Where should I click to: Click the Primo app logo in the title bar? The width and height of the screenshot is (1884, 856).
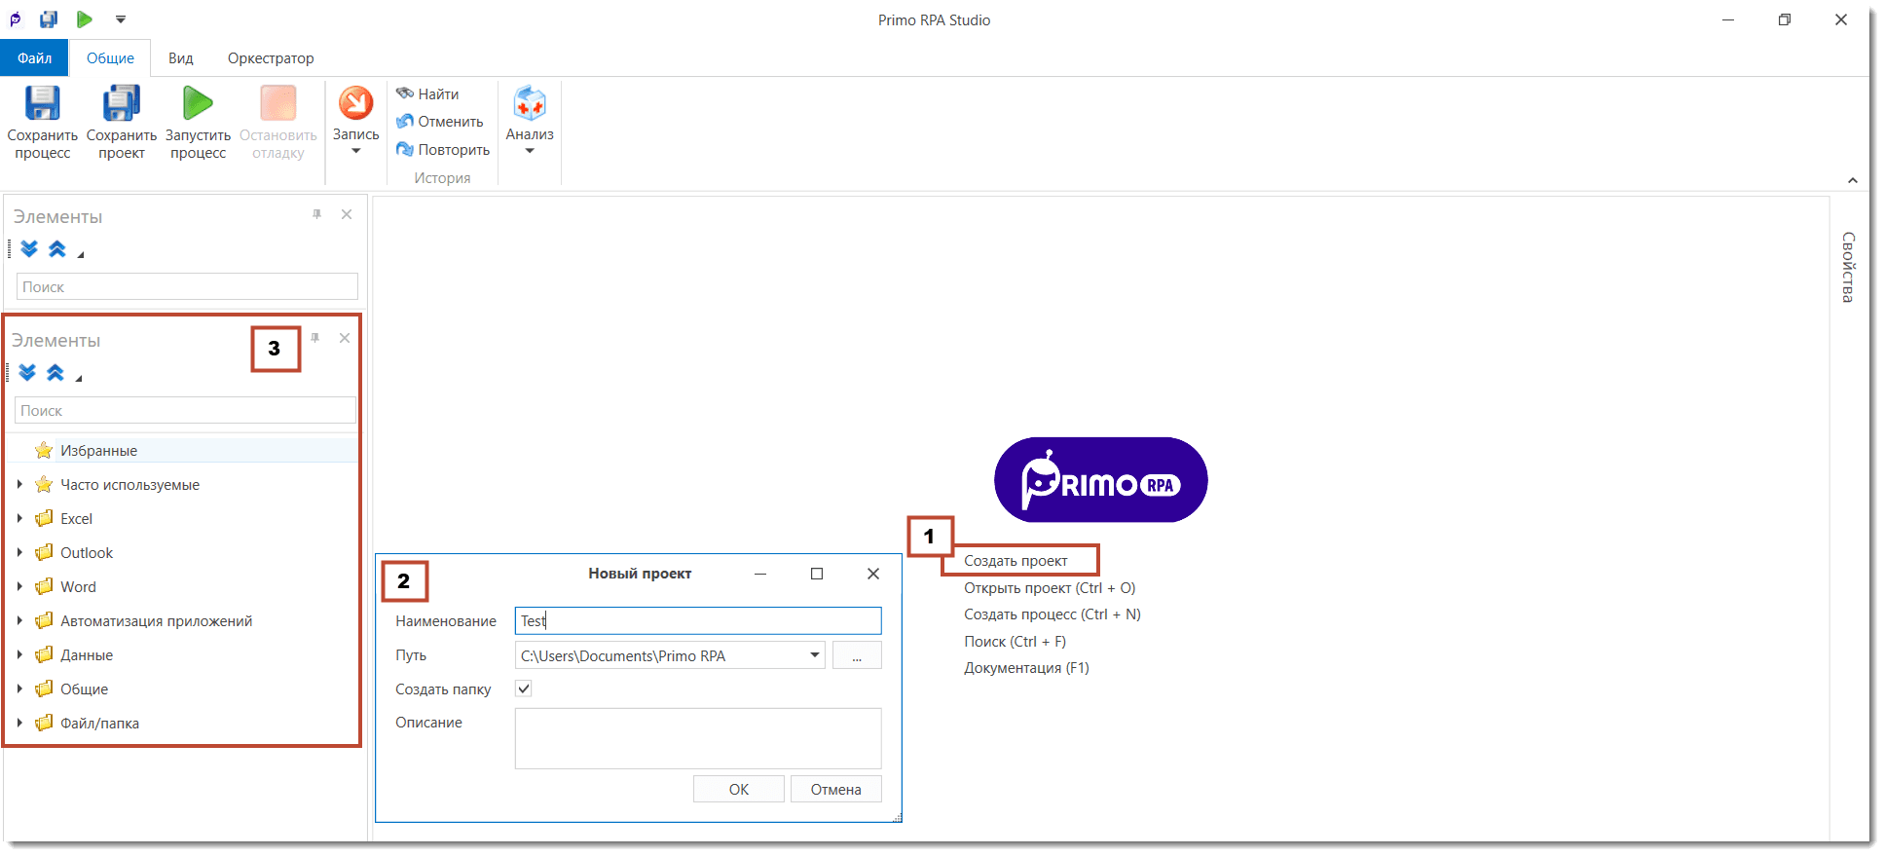[x=16, y=19]
